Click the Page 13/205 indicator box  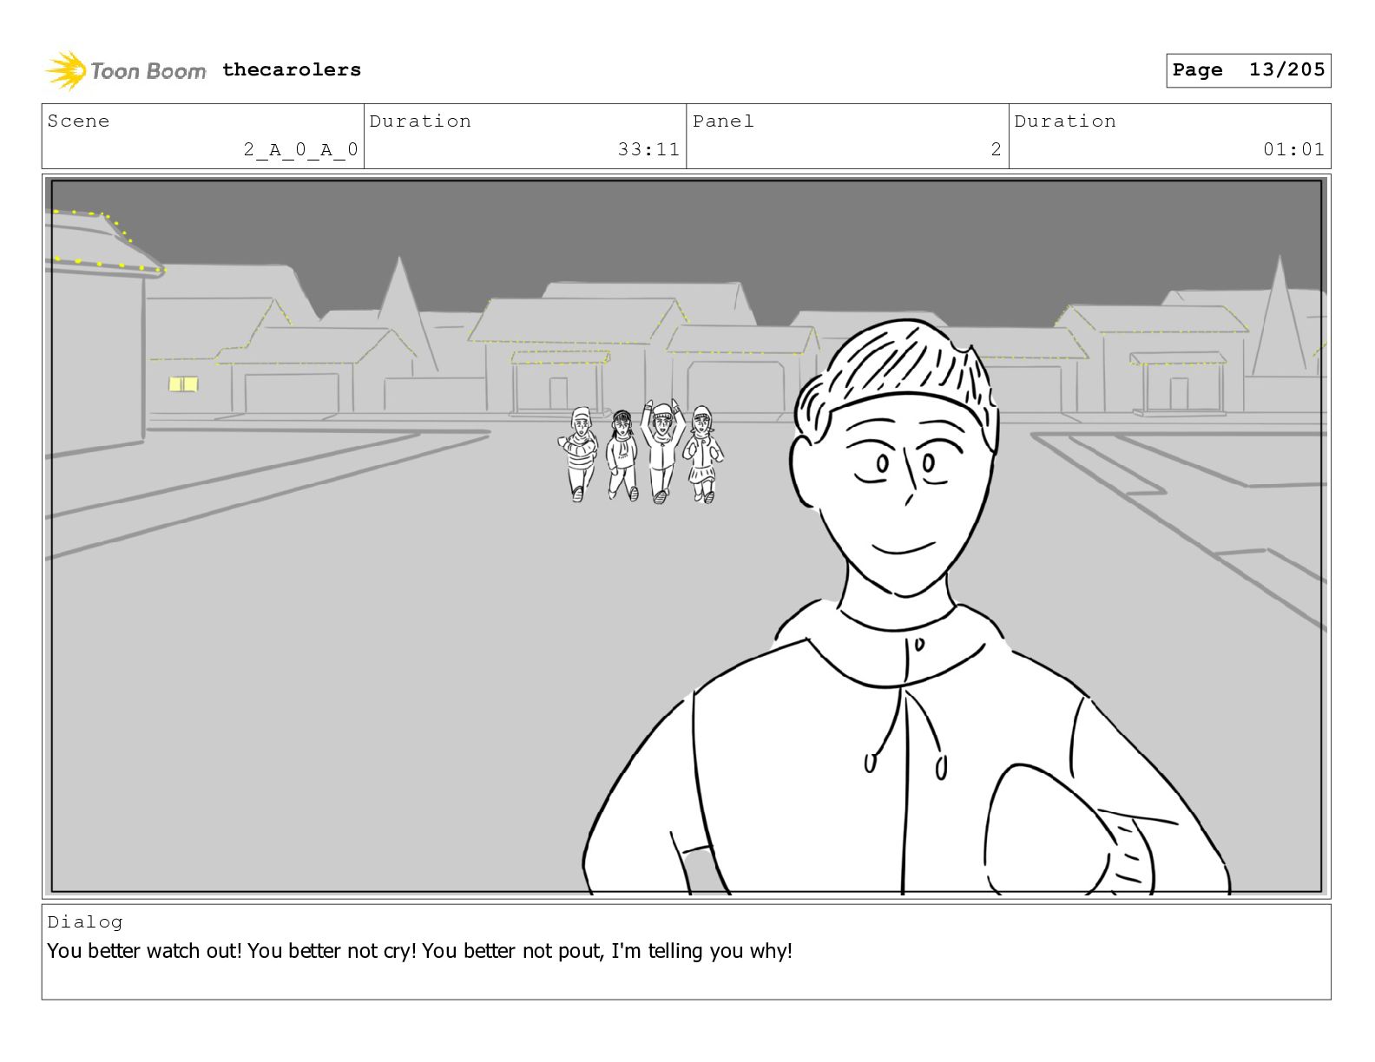point(1248,70)
